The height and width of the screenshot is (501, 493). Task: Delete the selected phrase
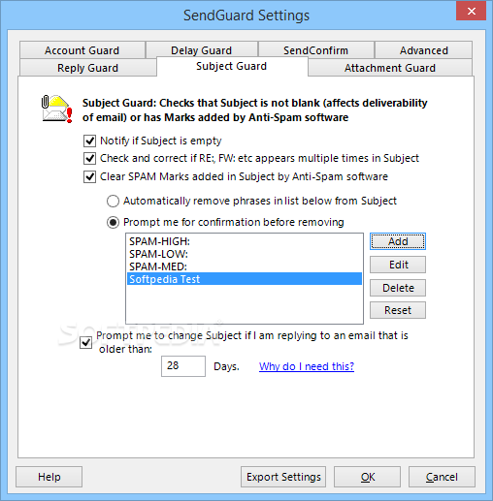(x=398, y=288)
